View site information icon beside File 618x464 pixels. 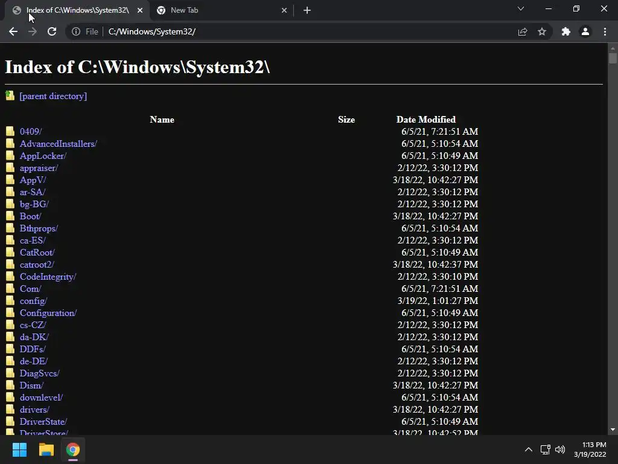click(x=75, y=31)
